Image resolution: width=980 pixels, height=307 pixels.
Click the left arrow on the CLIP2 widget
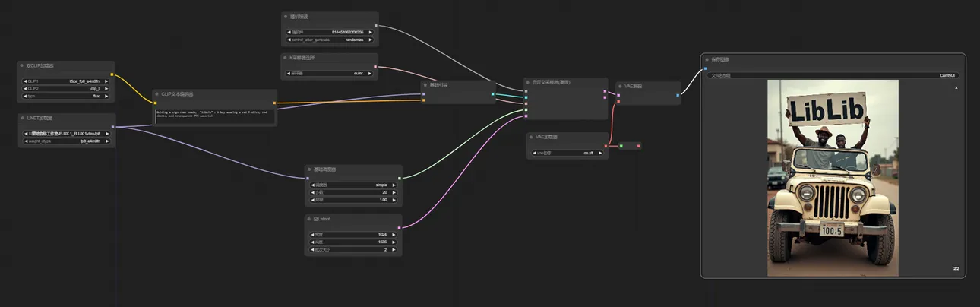27,88
